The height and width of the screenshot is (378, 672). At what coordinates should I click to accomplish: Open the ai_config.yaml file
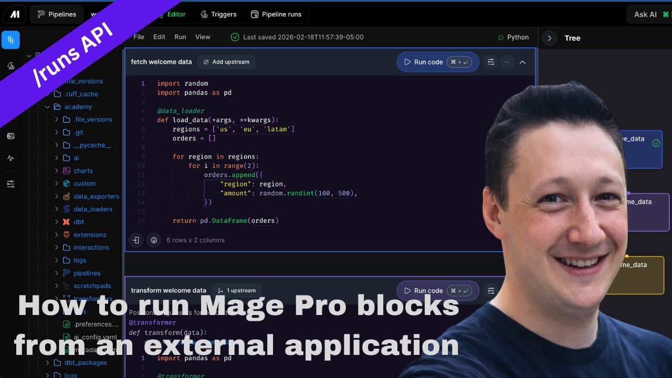point(95,337)
